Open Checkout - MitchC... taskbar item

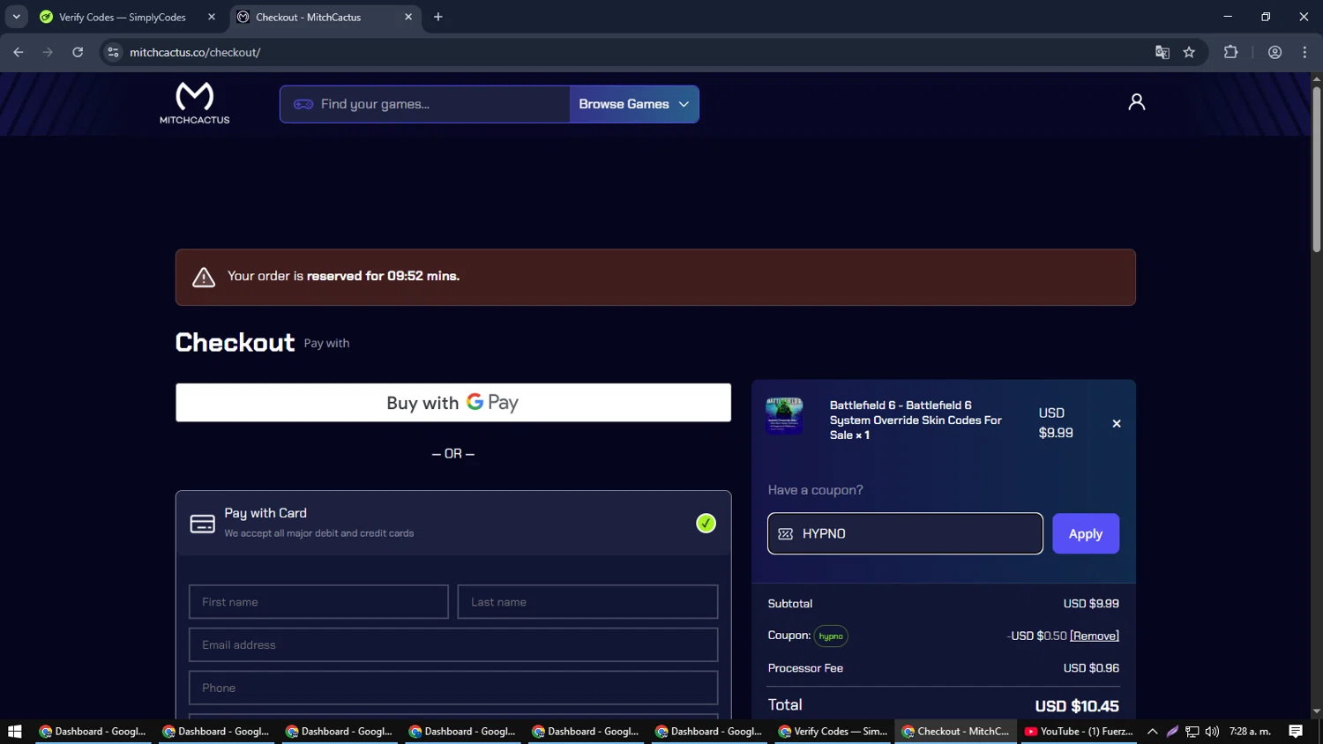pyautogui.click(x=956, y=732)
